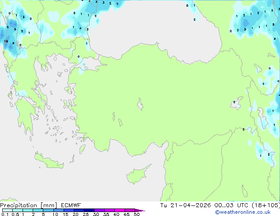This screenshot has height=216, width=280.
Task: Click the legend label '25'
Action: pyautogui.click(x=86, y=214)
